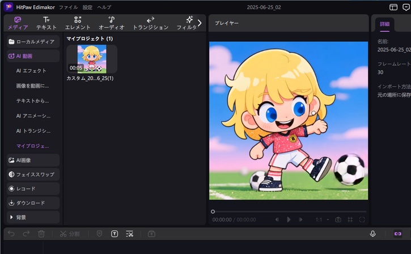
Task: Open the 1:1 aspect ratio dropdown
Action: pyautogui.click(x=322, y=219)
